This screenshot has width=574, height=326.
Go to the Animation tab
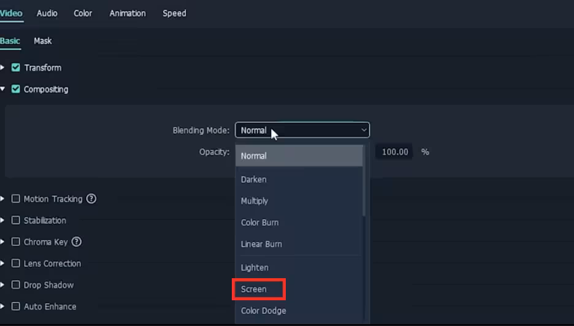128,13
